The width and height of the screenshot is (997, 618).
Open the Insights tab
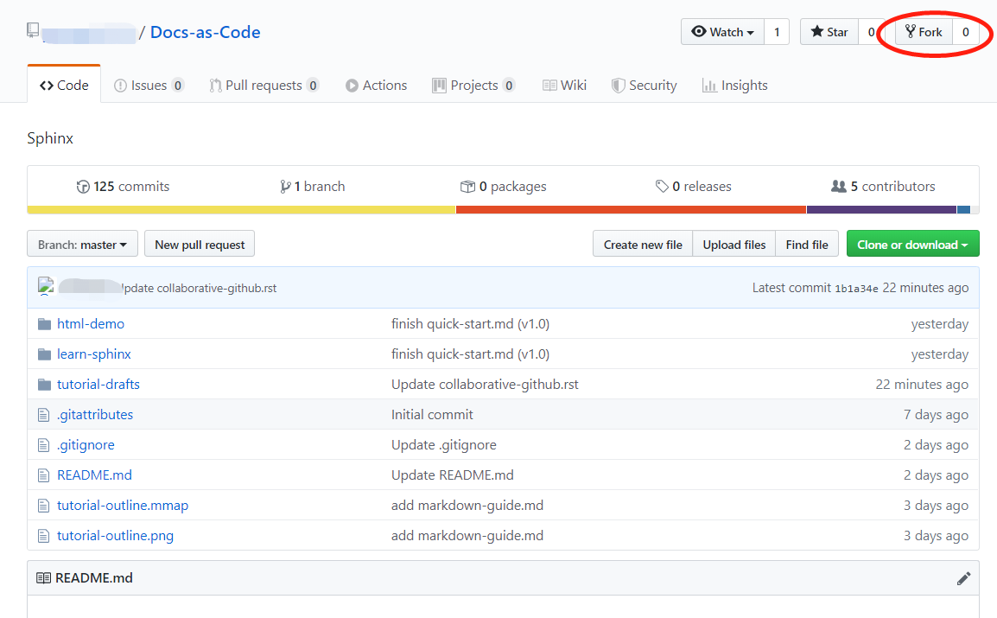pyautogui.click(x=734, y=85)
